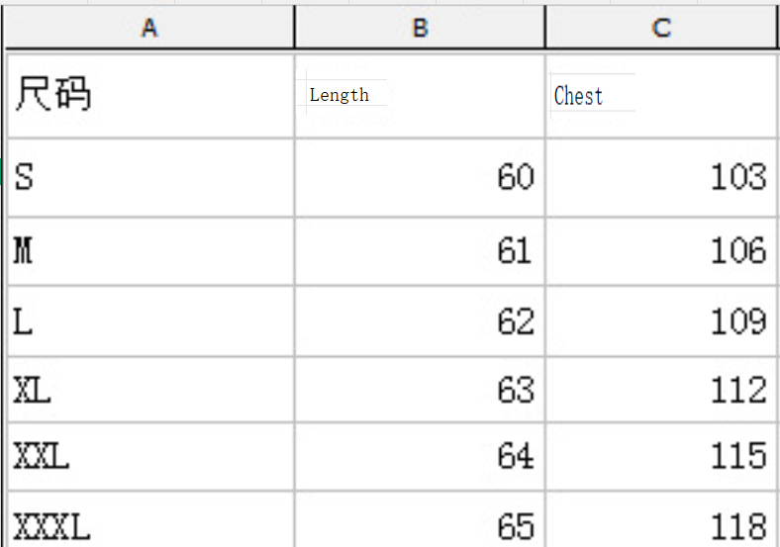The image size is (780, 547).
Task: Select column B header
Action: [x=420, y=29]
